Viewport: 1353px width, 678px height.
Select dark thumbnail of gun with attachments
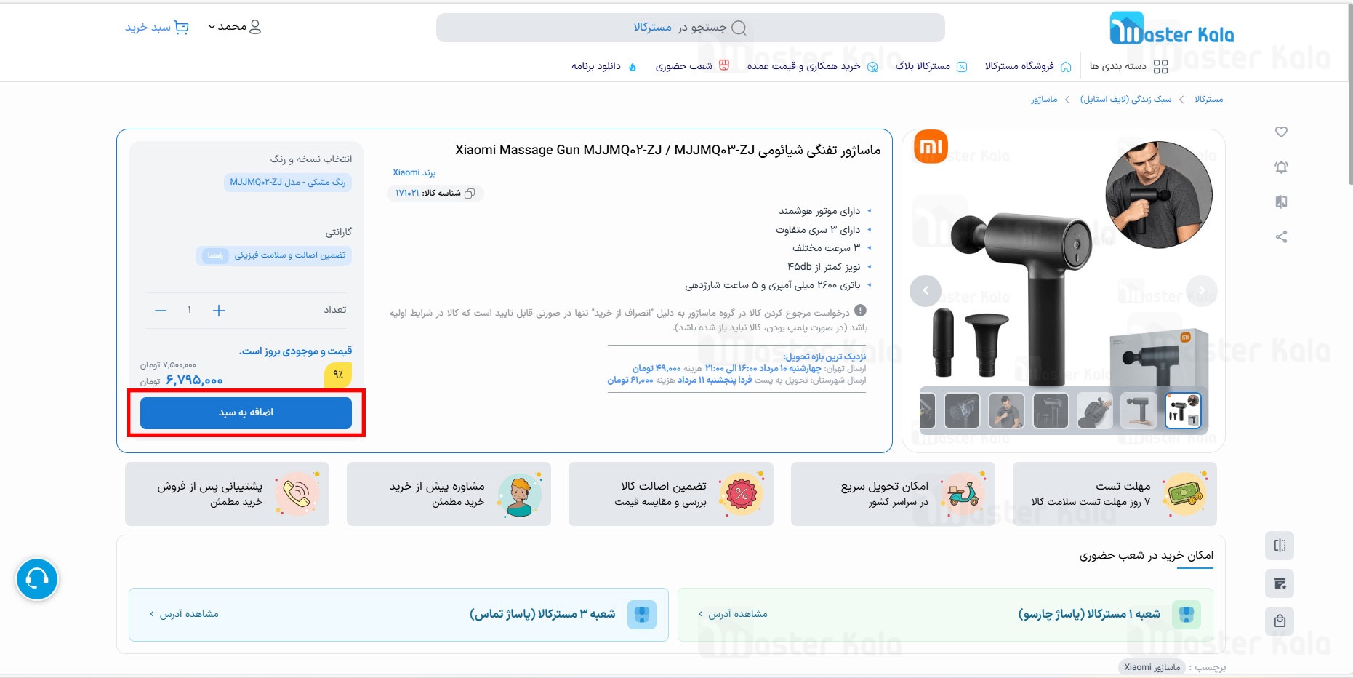(1051, 411)
